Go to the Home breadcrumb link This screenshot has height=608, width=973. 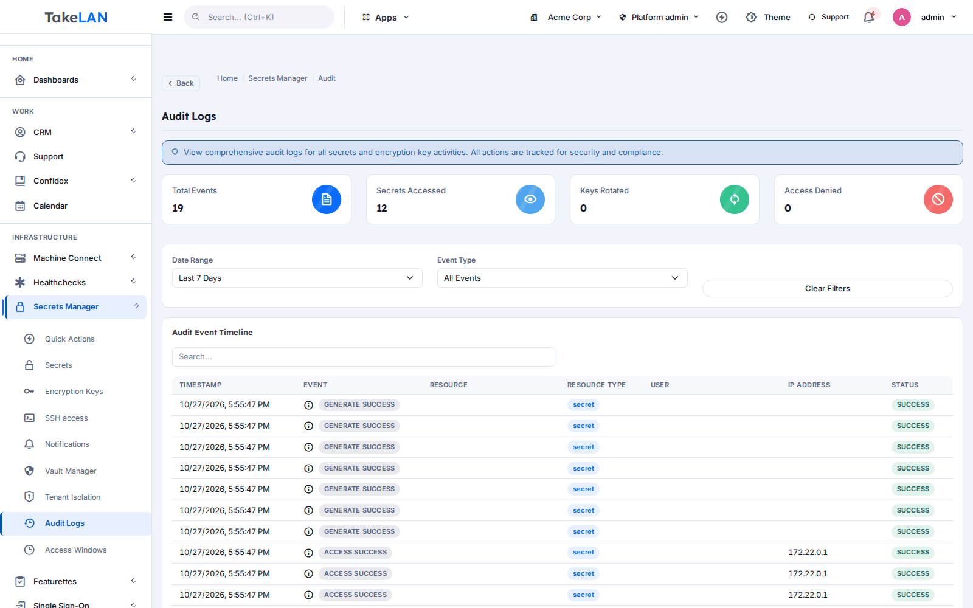tap(227, 78)
